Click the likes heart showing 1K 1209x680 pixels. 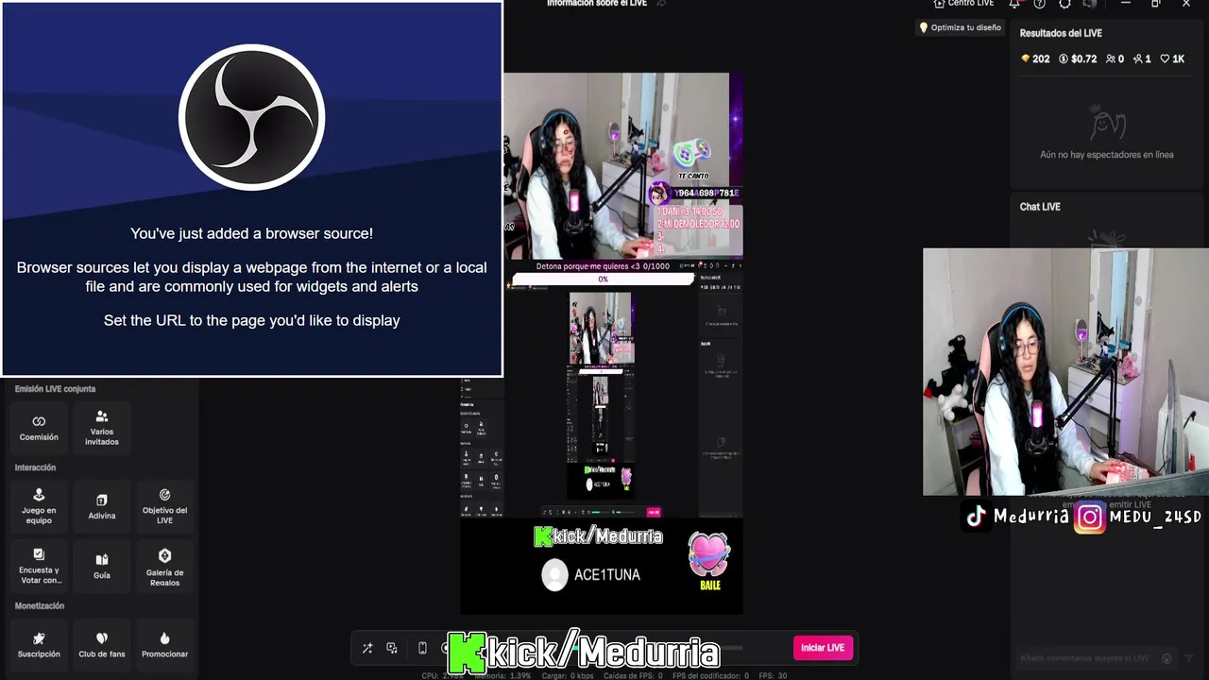[1172, 59]
